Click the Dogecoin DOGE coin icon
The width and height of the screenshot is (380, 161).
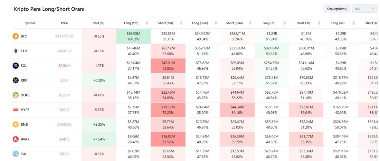[16, 95]
